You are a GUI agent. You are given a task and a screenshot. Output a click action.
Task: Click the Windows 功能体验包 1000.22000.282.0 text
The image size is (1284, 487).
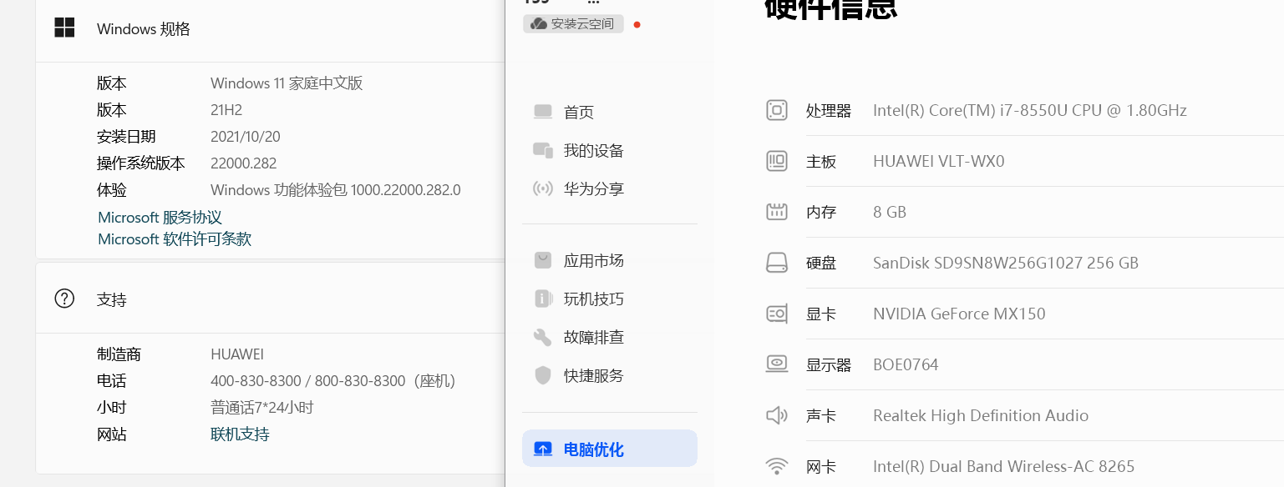(336, 190)
